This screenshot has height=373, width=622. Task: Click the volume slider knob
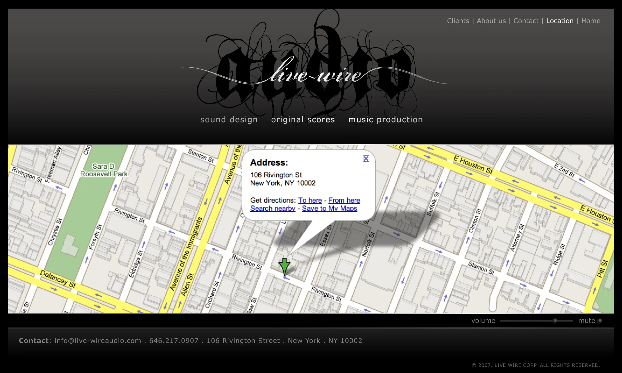click(x=555, y=321)
